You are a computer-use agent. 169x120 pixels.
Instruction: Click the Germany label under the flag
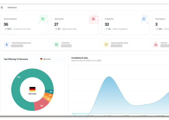tap(33, 94)
